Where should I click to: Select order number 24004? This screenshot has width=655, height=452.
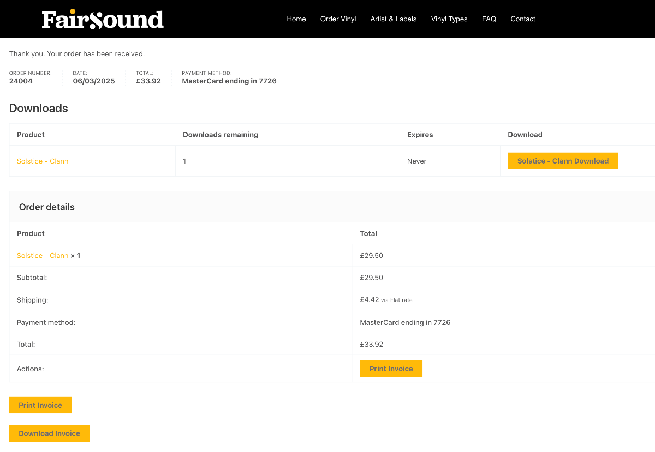(21, 81)
